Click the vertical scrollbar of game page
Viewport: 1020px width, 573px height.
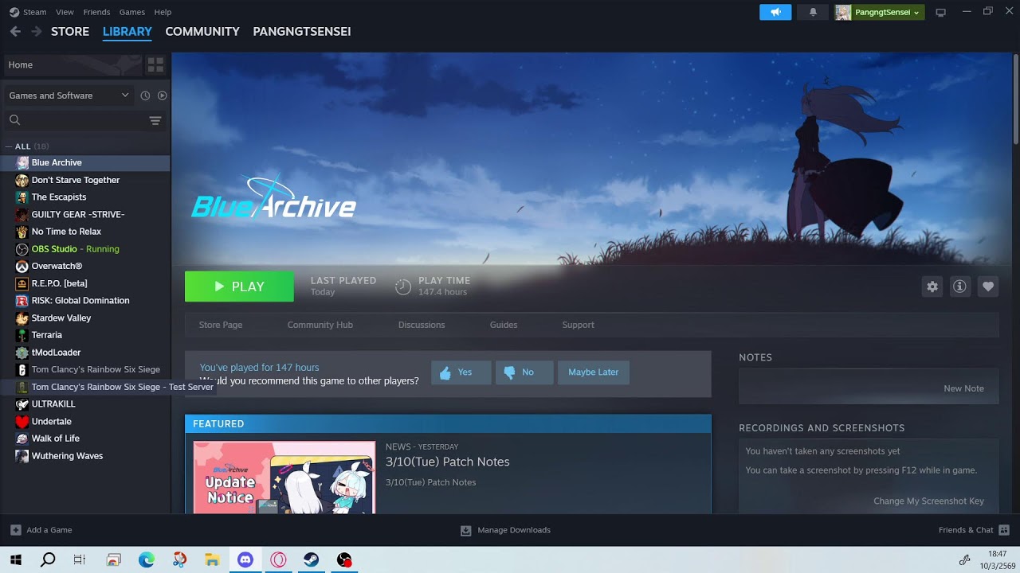(x=1016, y=99)
